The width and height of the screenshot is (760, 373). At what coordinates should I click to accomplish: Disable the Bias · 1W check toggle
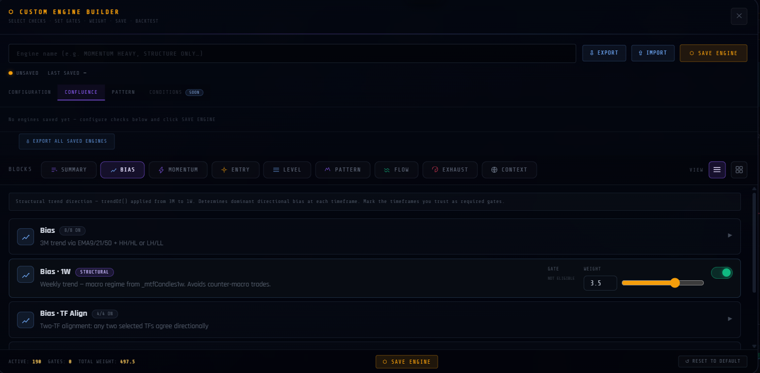721,273
